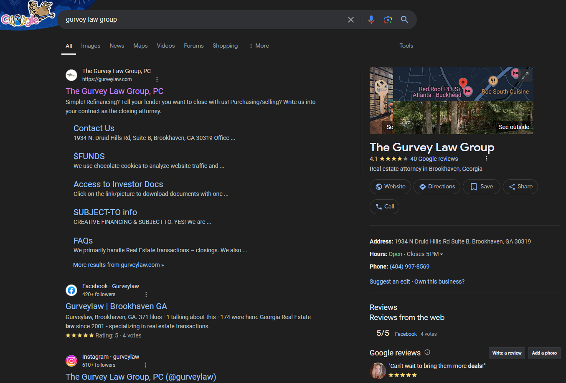Open The Gurvey Law Group, PC result title
This screenshot has width=566, height=383.
tap(114, 91)
